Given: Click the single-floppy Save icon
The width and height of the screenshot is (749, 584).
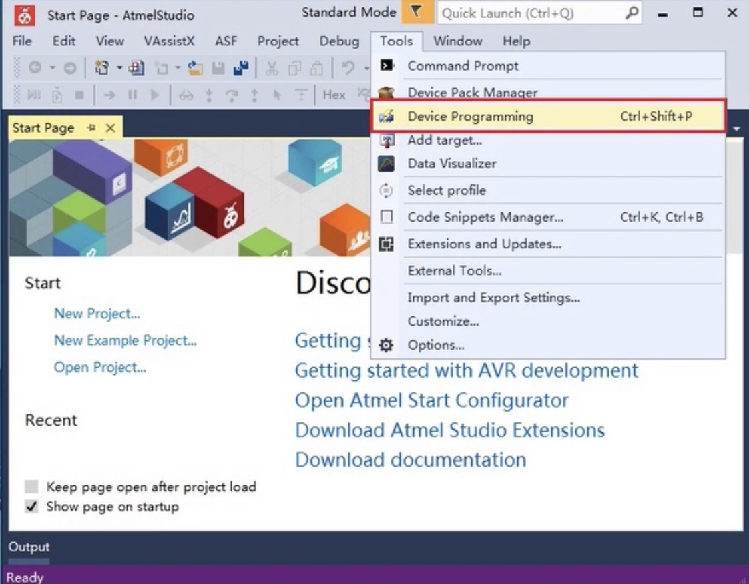Looking at the screenshot, I should [218, 69].
